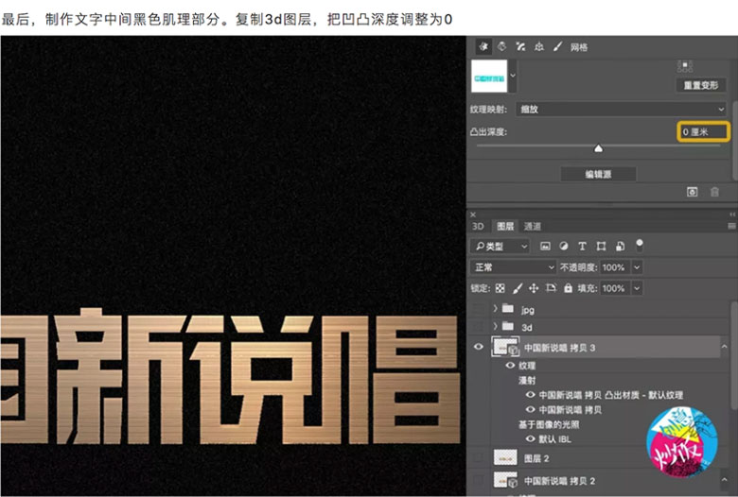Click the render icon in Properties panel
Viewport: 738px width, 497px height.
pos(692,192)
